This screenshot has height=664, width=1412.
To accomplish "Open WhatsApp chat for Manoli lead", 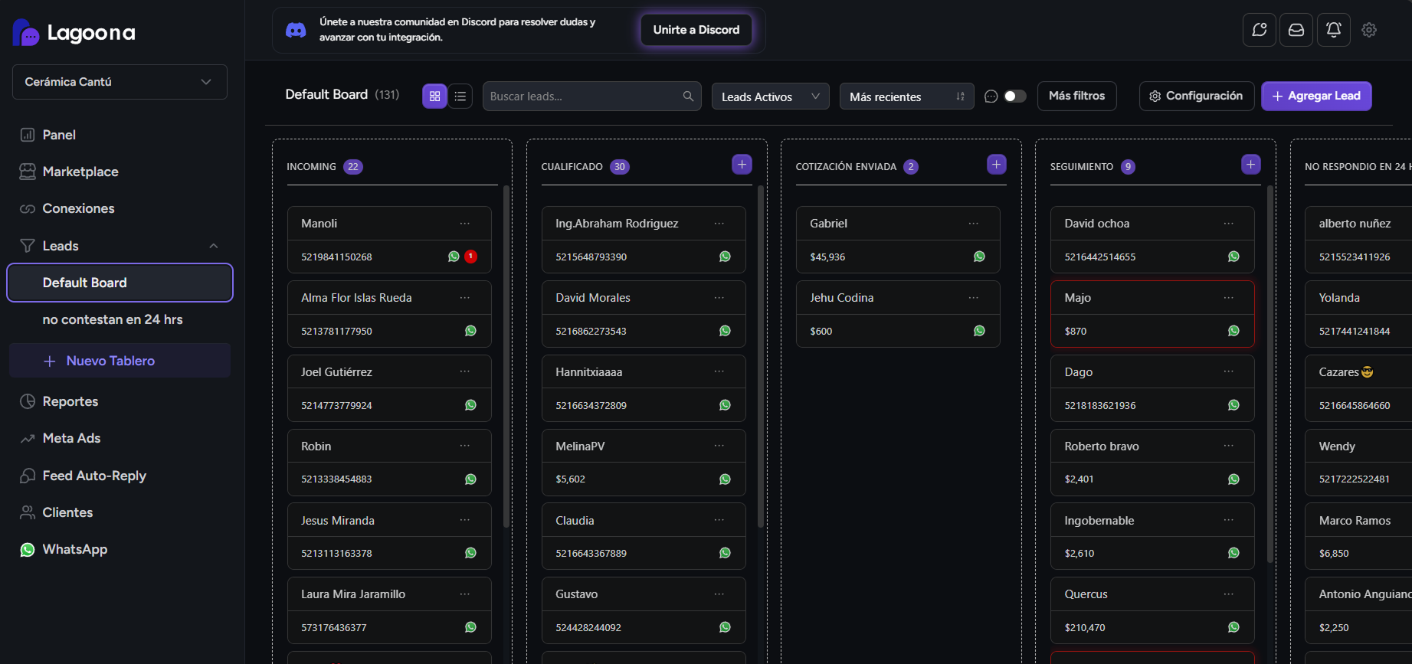I will 454,257.
